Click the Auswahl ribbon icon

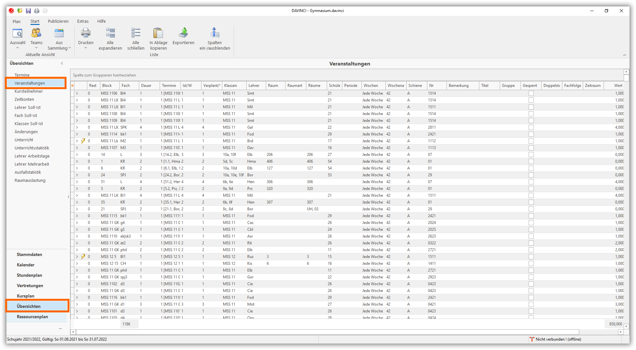click(x=18, y=33)
